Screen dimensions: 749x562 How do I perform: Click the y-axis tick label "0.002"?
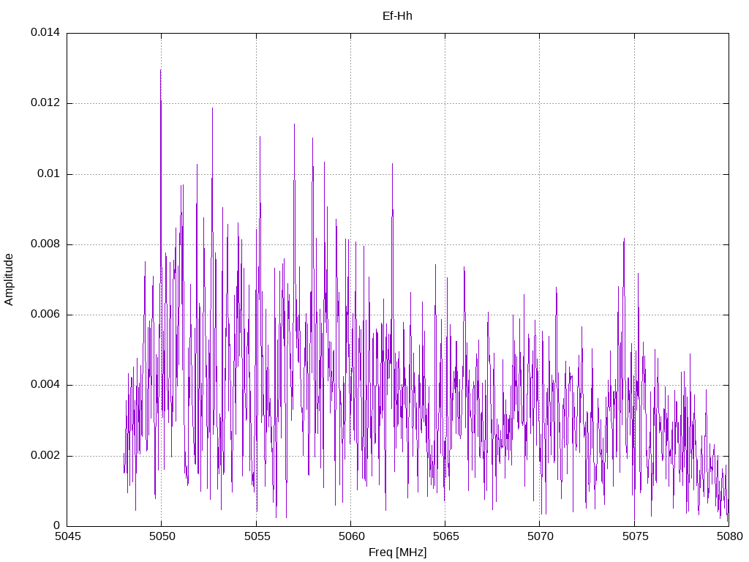tap(45, 455)
